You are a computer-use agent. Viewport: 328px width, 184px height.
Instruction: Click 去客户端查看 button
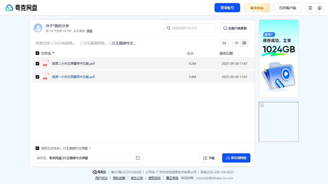pyautogui.click(x=235, y=28)
